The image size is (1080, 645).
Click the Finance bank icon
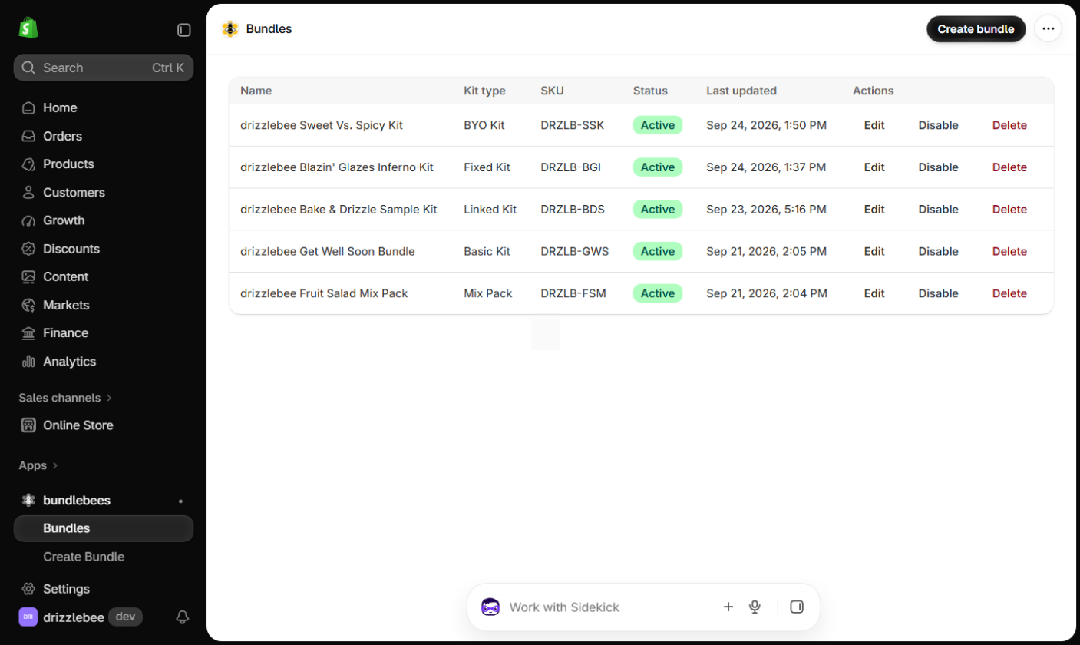[x=28, y=333]
